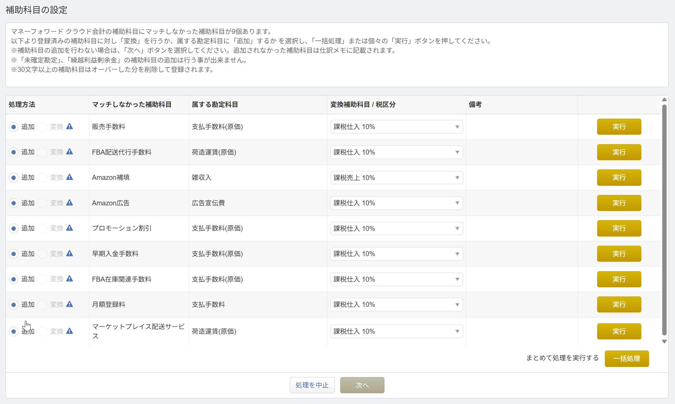This screenshot has width=675, height=404.
Task: Open tax category dropdown for 販売手数料
Action: [396, 127]
